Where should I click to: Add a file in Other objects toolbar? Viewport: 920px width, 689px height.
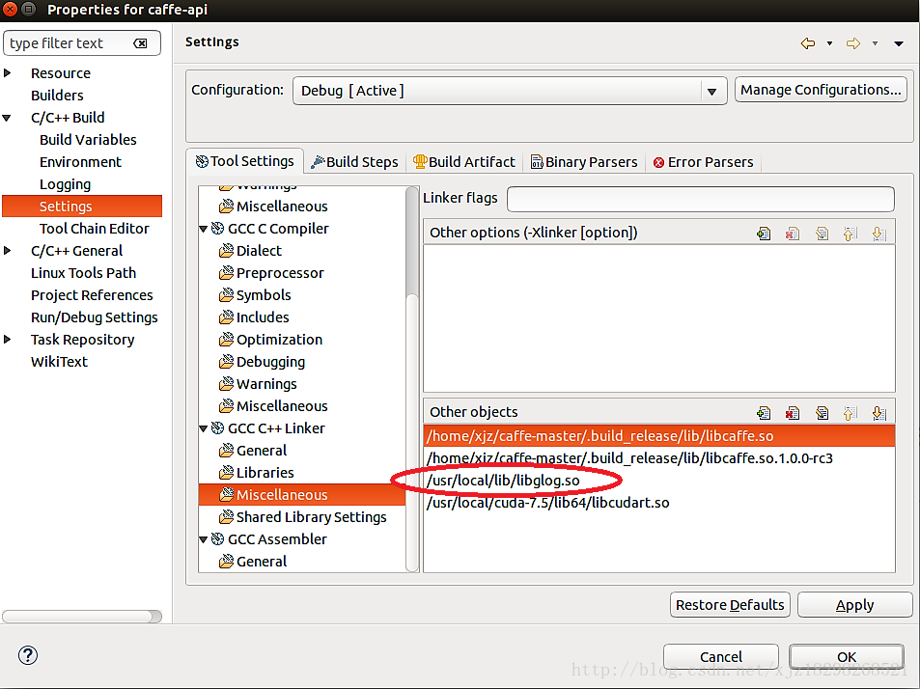click(x=764, y=413)
